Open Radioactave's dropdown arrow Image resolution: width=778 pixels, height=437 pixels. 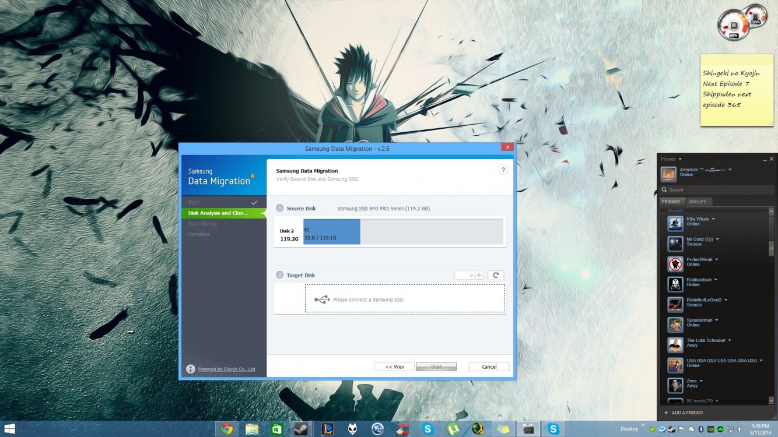pos(716,280)
